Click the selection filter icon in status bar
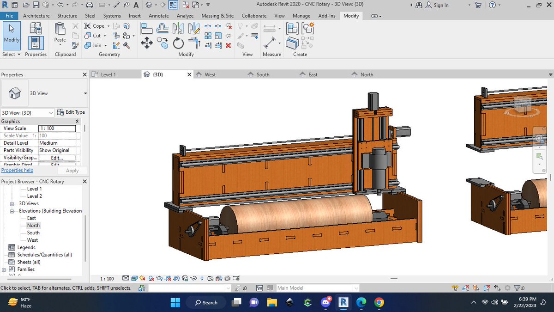This screenshot has height=312, width=554. tap(518, 288)
